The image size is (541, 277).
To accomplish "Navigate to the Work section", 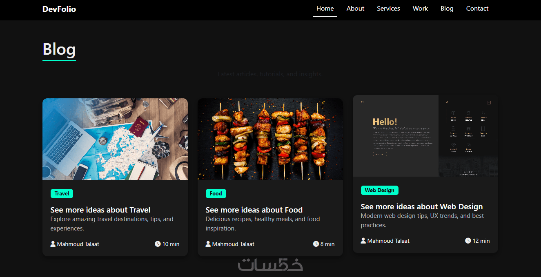I will 420,9.
